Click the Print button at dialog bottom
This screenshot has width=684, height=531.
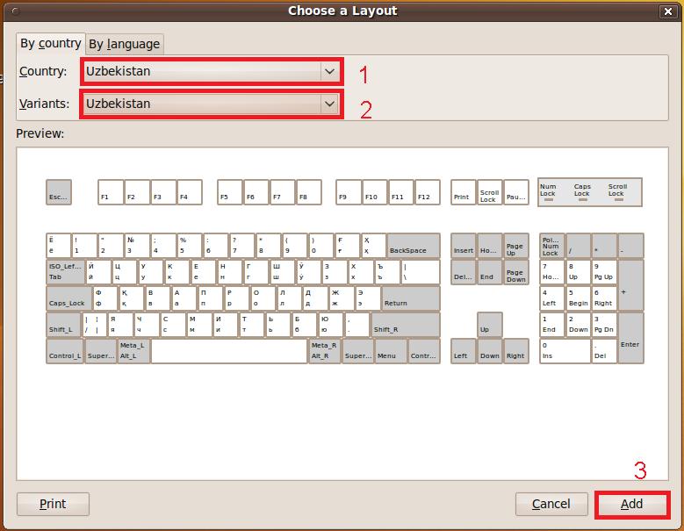(x=53, y=505)
